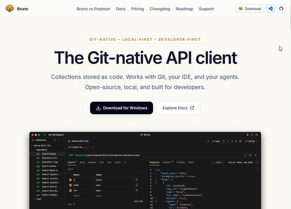Open the Collections three-dot kebab menu

tap(62, 140)
